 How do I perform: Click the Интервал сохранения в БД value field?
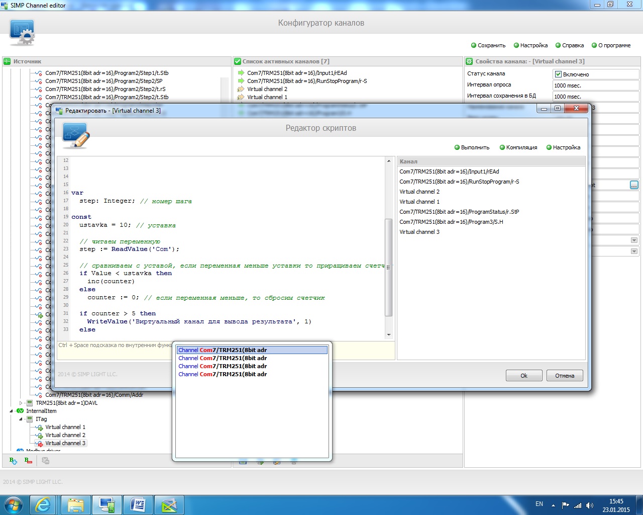click(x=595, y=97)
